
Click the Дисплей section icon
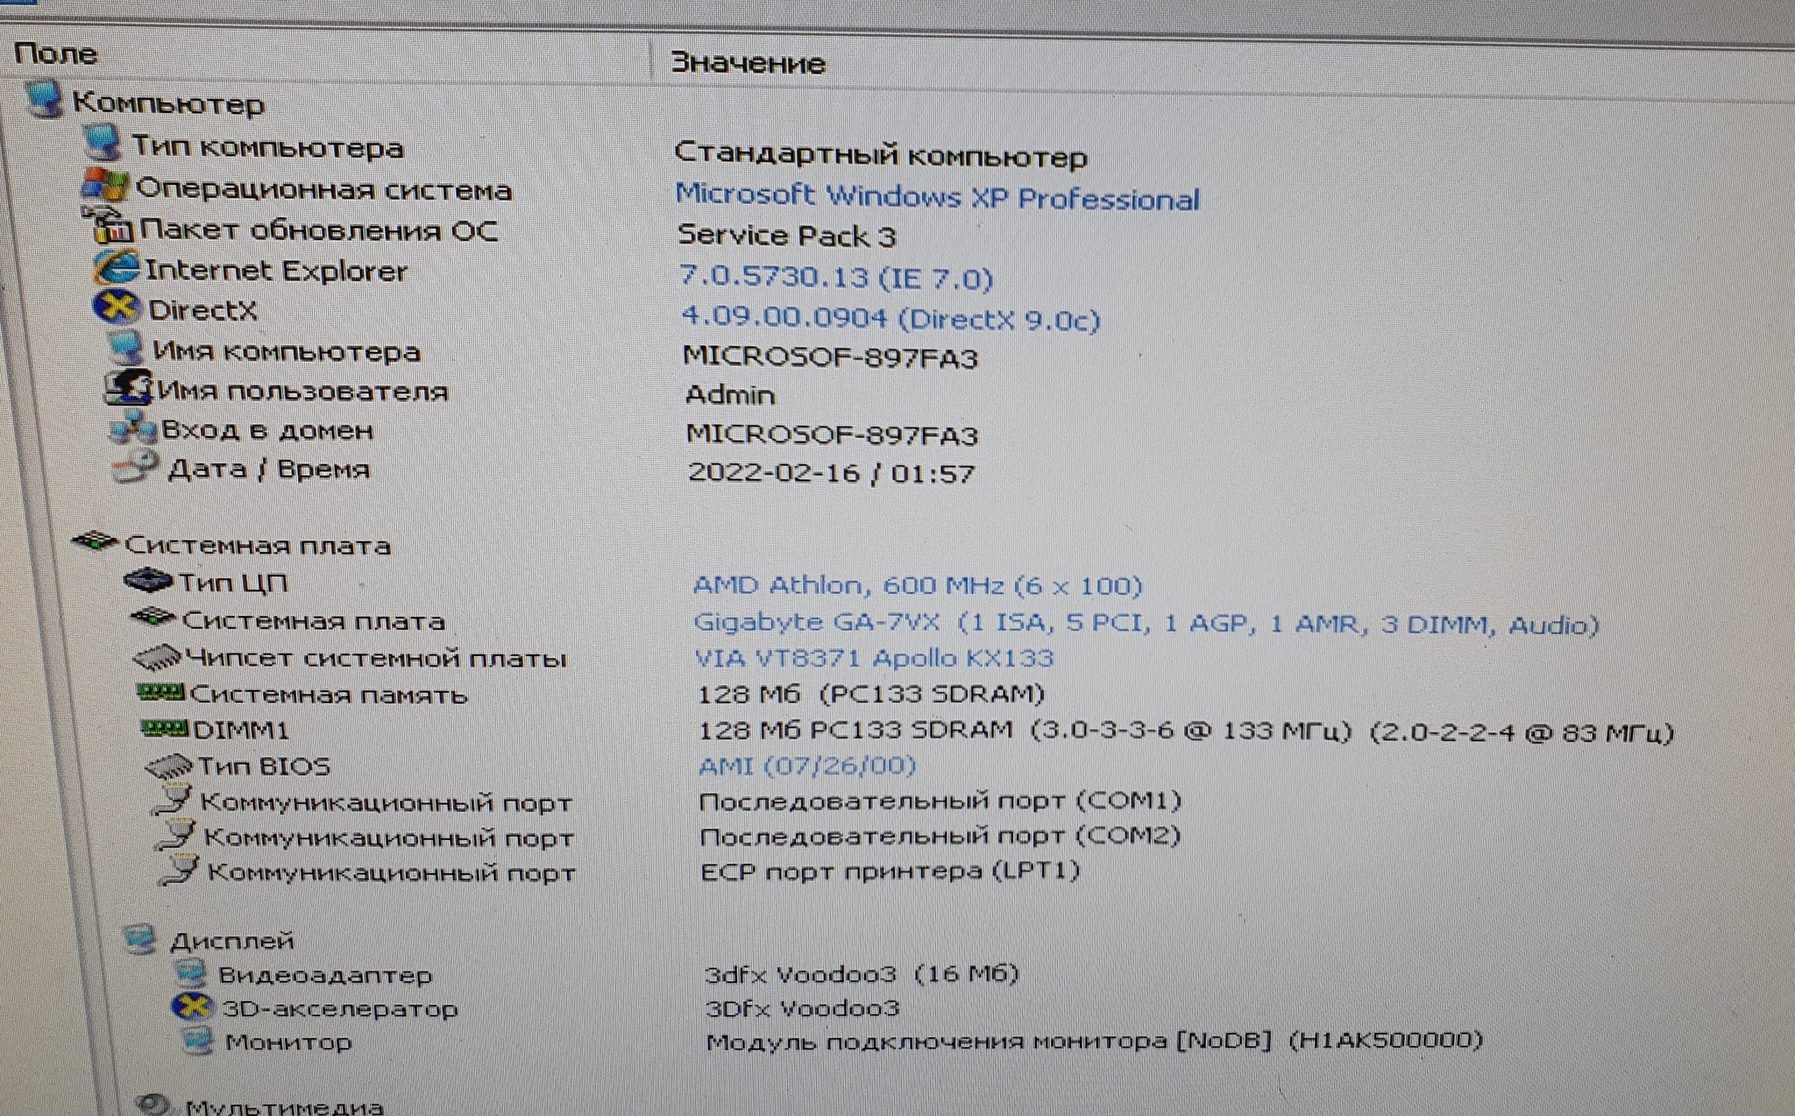coord(140,939)
